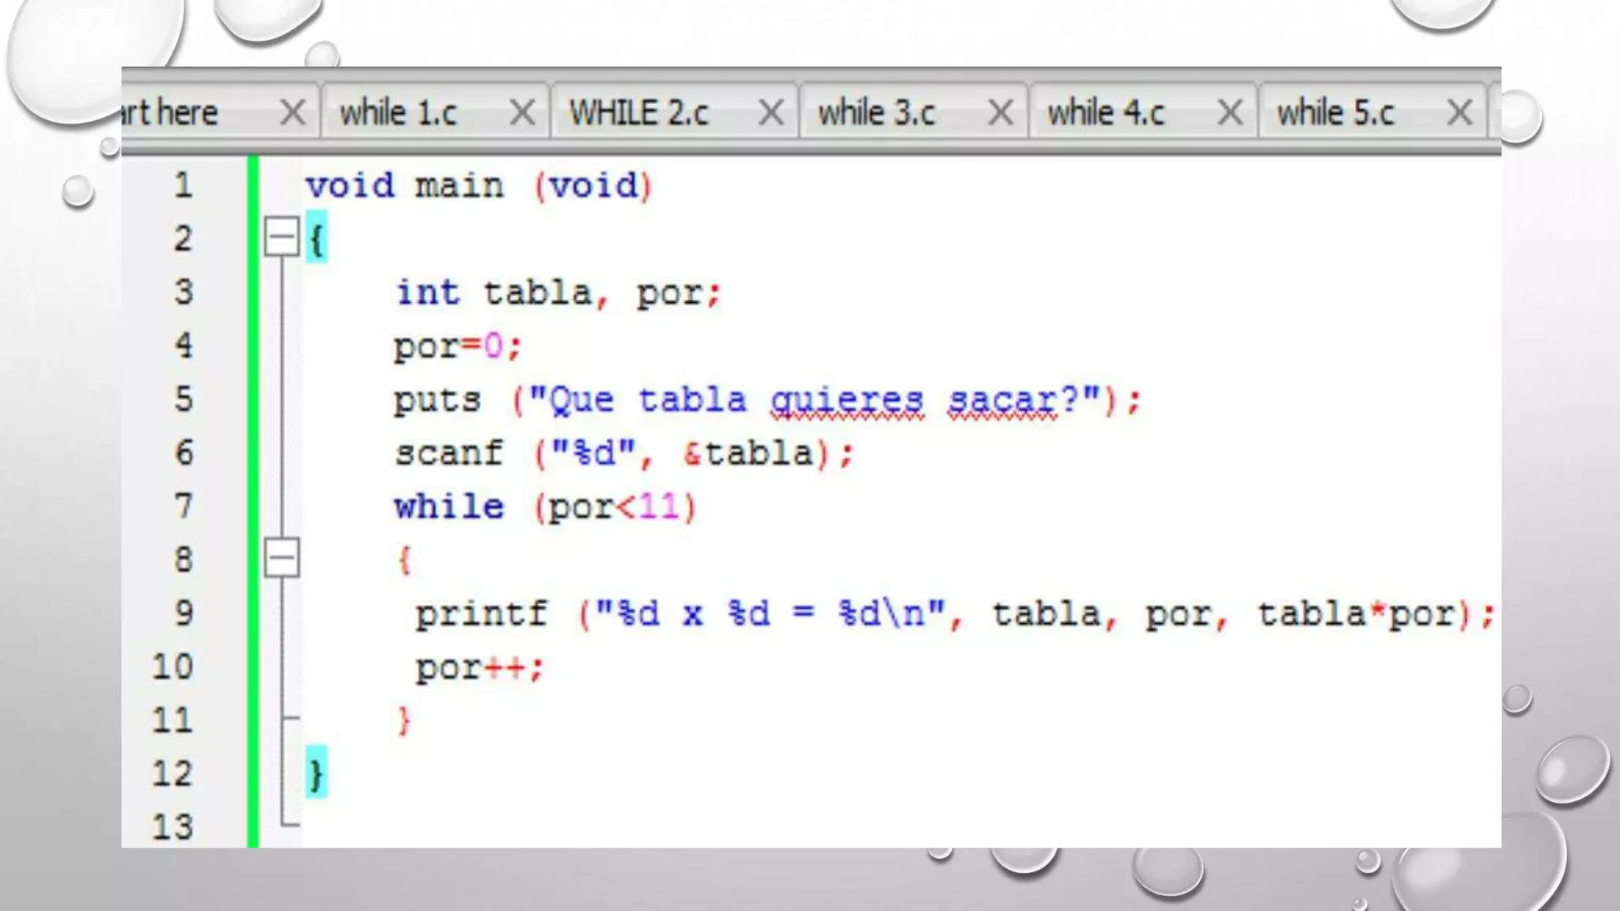Place cursor on the 'printf' statement
The image size is (1620, 911).
pyautogui.click(x=481, y=614)
